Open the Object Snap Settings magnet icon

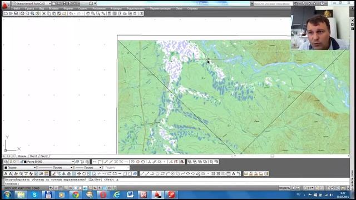(x=182, y=162)
